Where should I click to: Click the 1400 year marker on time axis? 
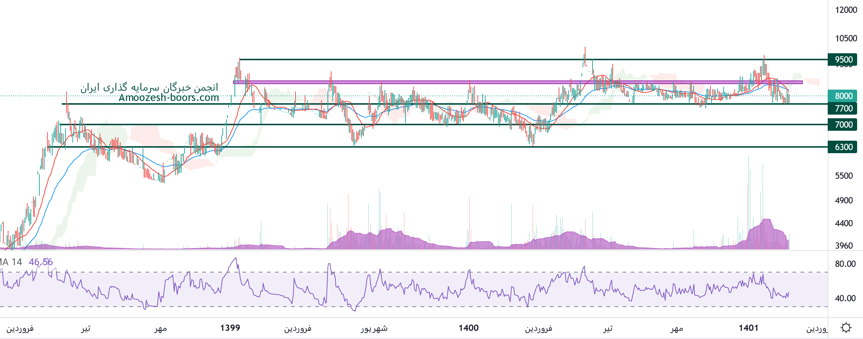(x=469, y=328)
